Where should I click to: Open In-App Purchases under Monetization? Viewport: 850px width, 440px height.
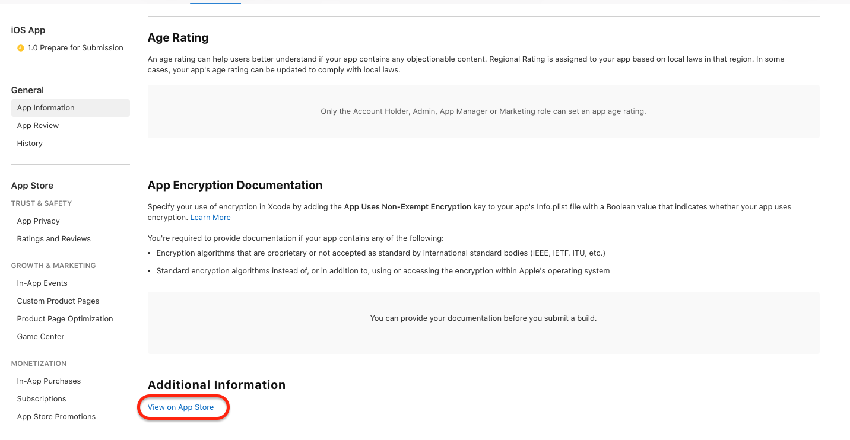[49, 381]
